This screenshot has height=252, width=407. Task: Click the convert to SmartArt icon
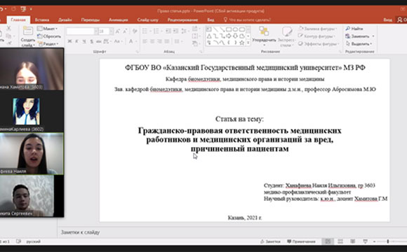click(196, 43)
